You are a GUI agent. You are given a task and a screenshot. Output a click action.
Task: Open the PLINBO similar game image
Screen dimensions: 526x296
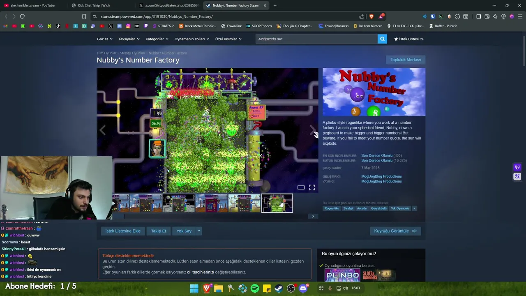coord(342,275)
